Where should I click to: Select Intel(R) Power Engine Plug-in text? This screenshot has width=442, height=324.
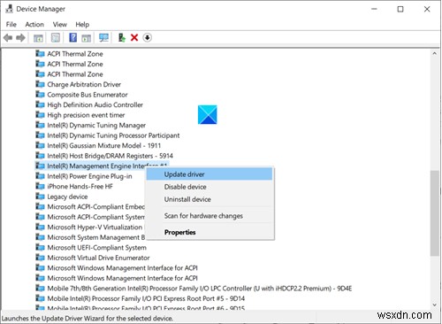coord(89,176)
